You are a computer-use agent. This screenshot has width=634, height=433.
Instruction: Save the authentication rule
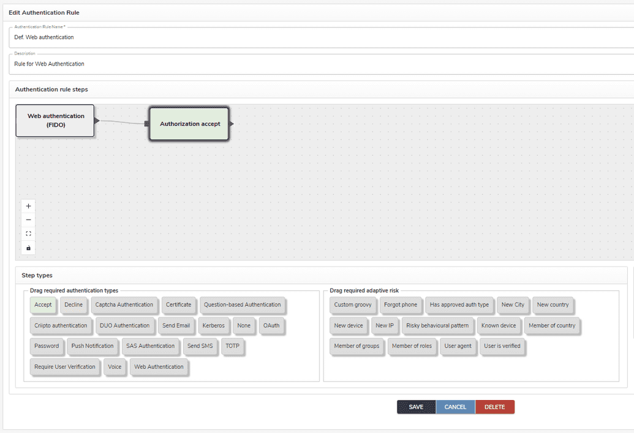click(416, 406)
